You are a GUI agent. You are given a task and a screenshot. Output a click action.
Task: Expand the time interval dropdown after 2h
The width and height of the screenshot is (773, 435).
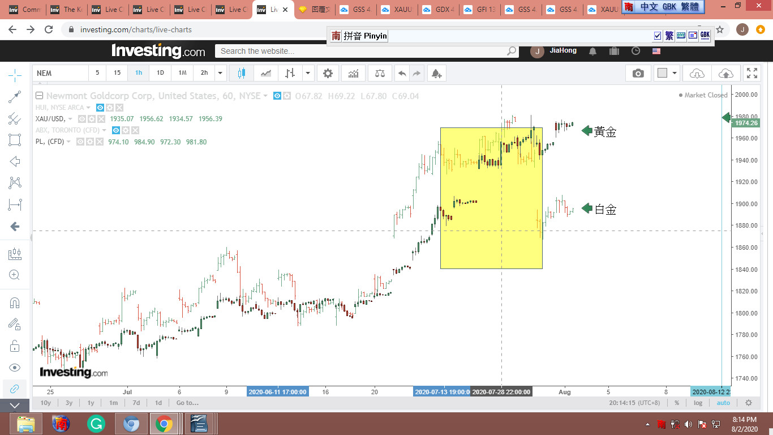[221, 73]
